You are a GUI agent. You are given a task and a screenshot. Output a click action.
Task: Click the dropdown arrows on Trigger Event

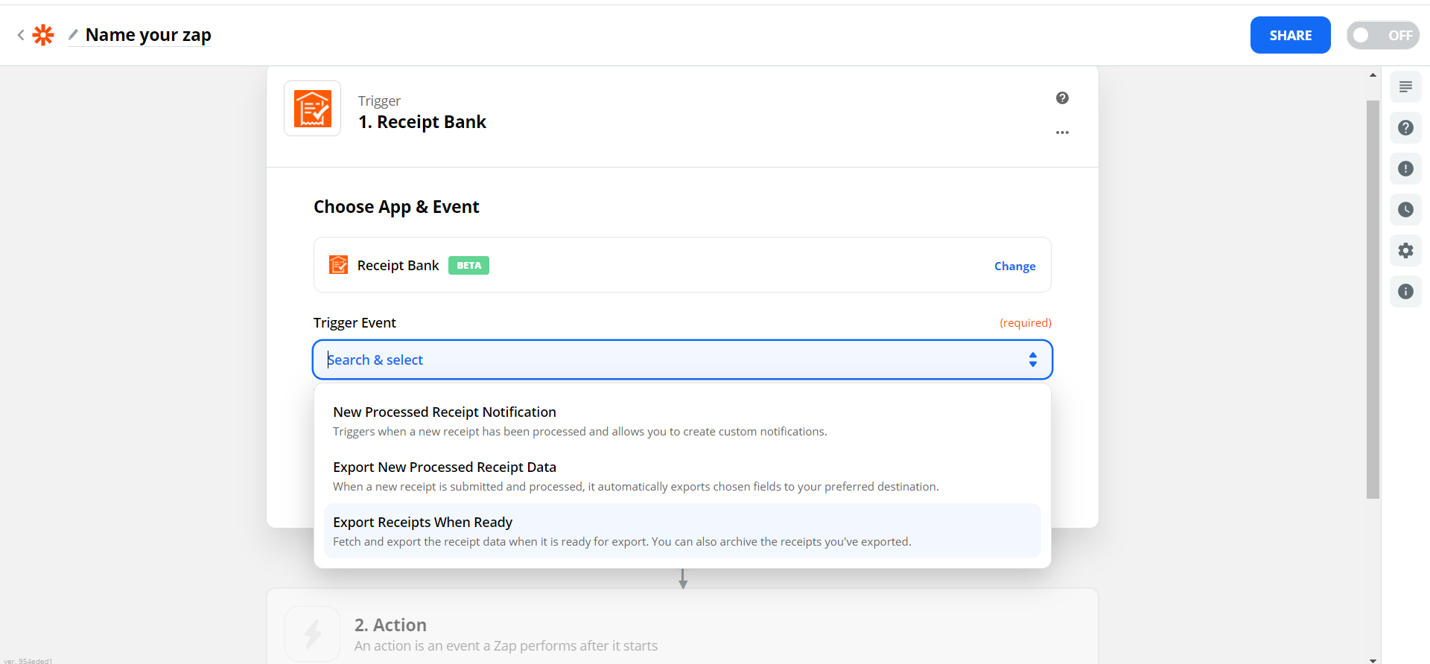click(x=1032, y=360)
